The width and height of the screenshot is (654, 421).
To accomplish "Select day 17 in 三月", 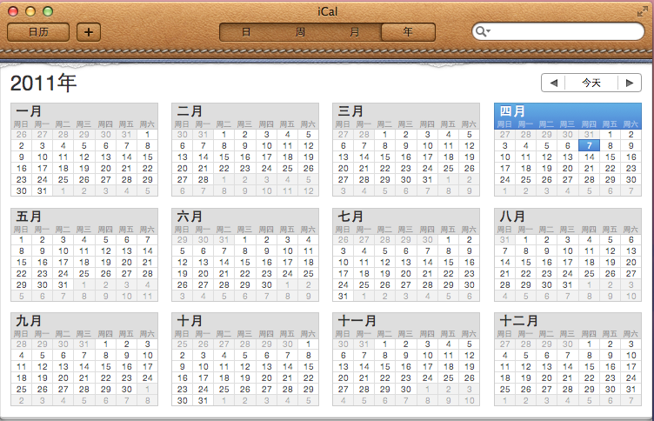I will tap(427, 157).
